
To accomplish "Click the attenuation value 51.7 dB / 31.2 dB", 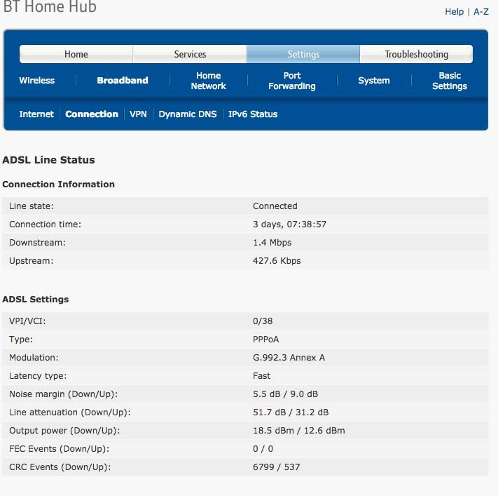I will pos(291,413).
